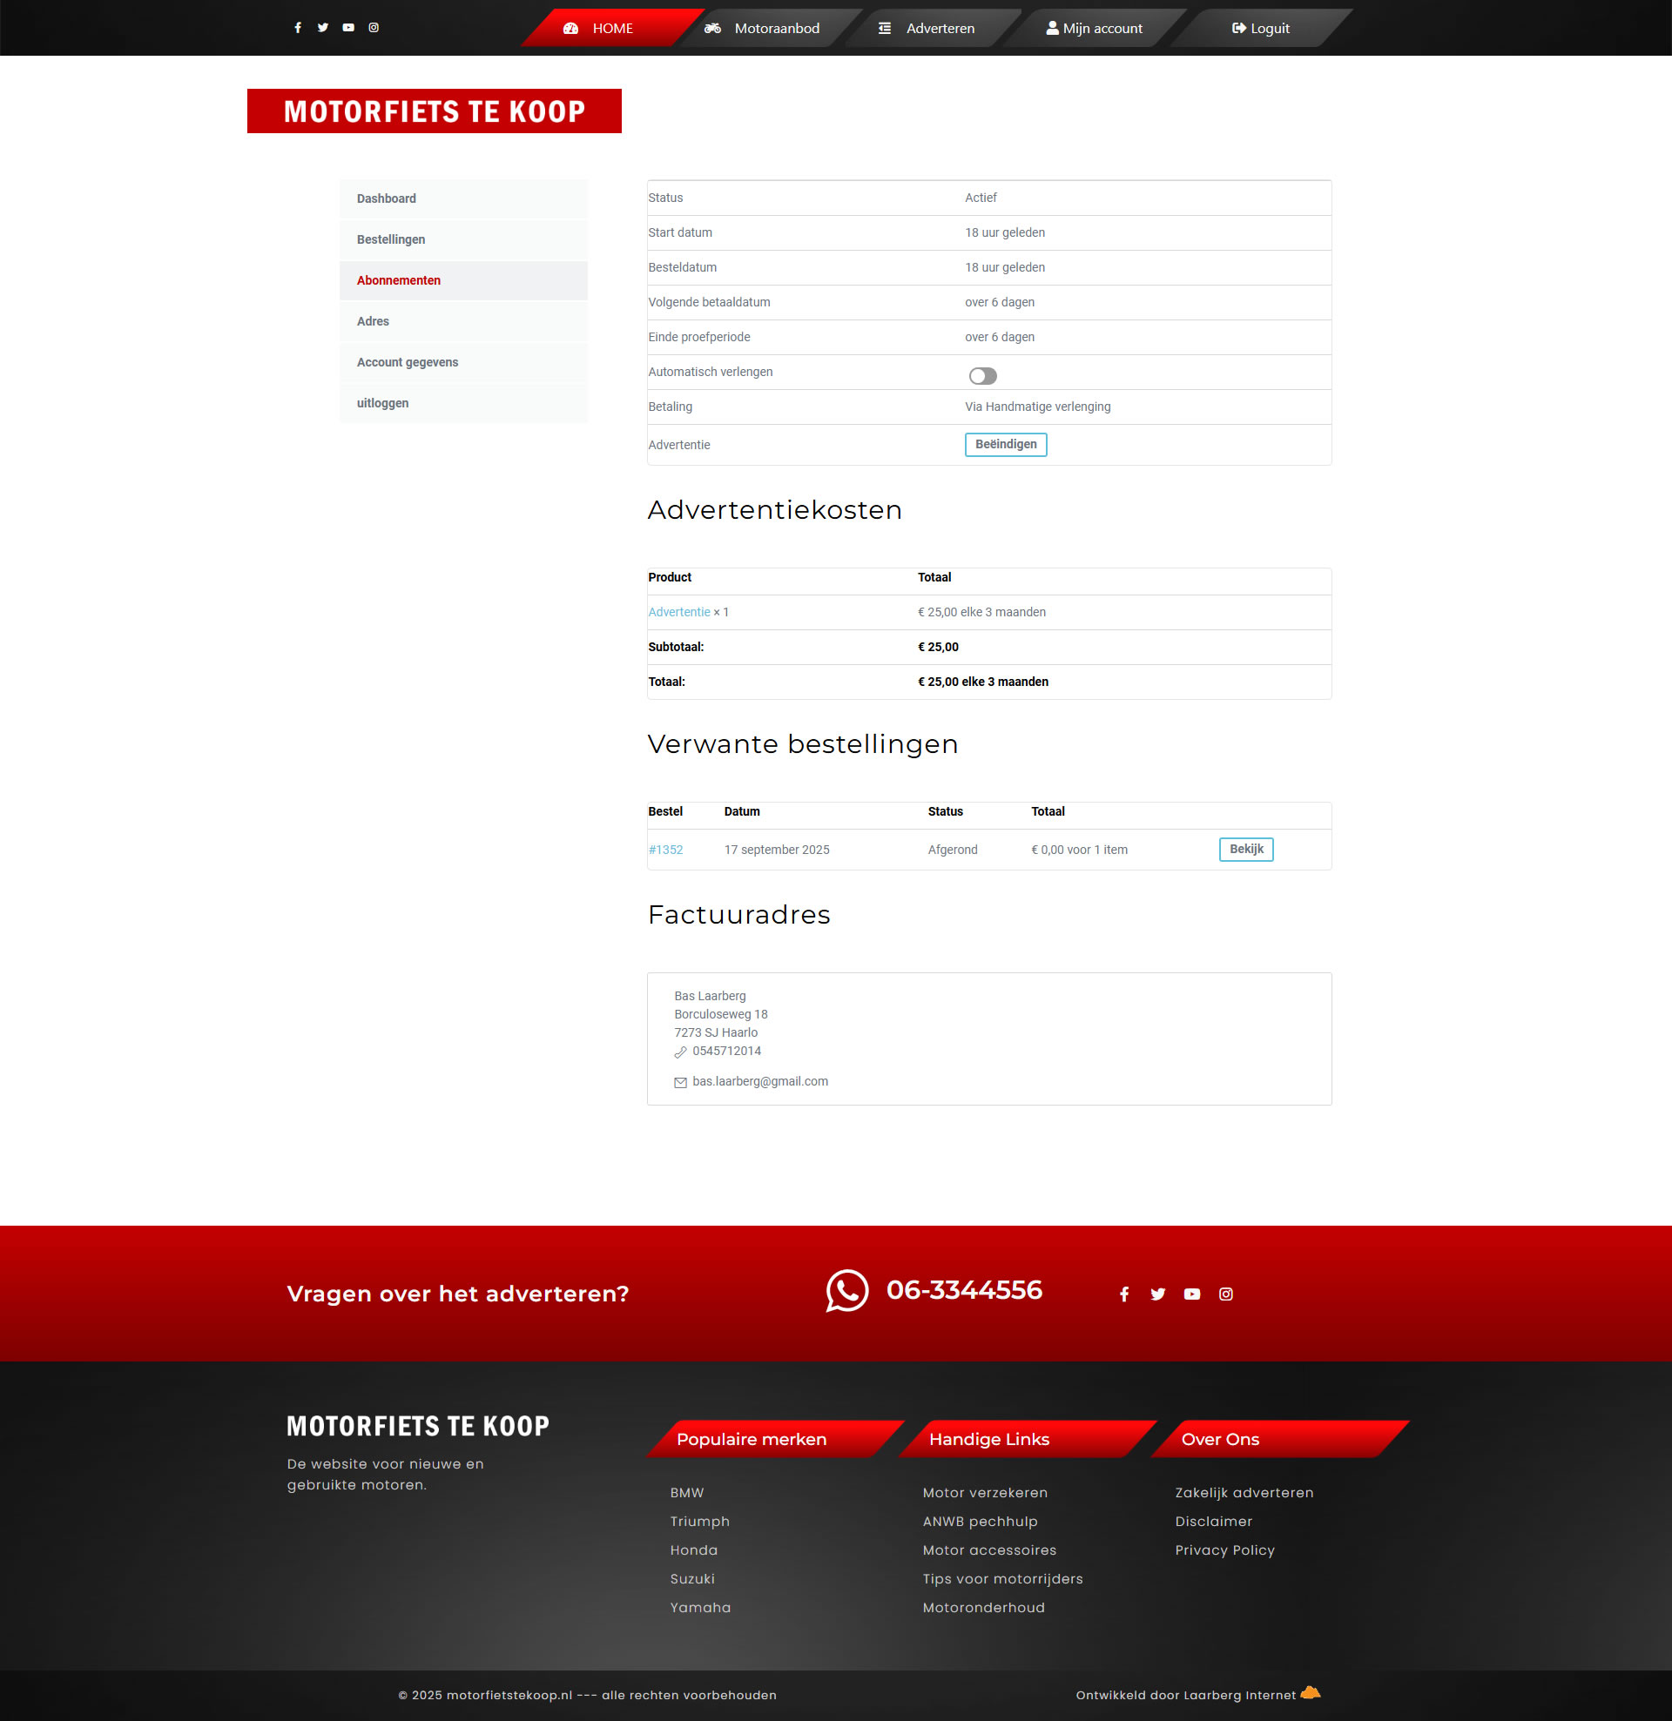This screenshot has height=1721, width=1672.
Task: Open Instagram icon in top header
Action: pos(374,27)
